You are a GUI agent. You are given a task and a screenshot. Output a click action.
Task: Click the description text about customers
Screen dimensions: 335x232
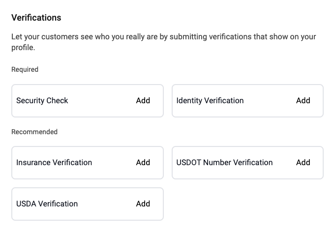pos(164,42)
